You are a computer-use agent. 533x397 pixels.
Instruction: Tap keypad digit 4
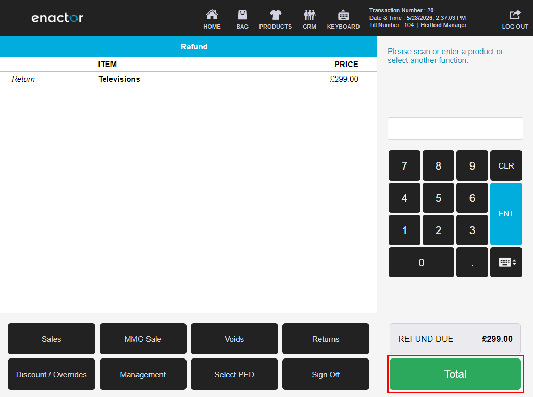[x=404, y=198]
